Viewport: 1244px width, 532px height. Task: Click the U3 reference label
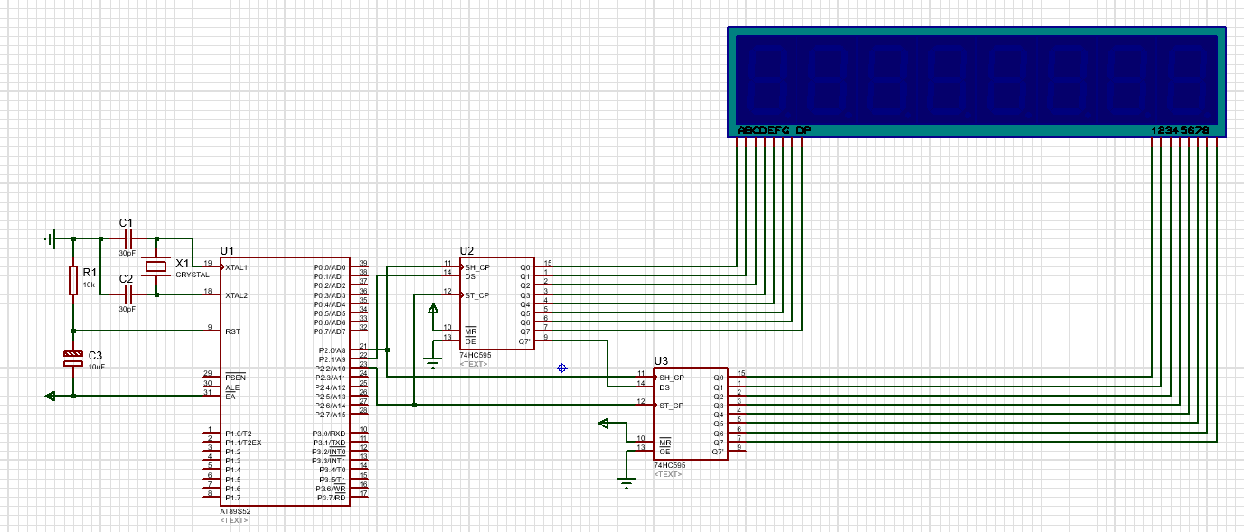pos(661,359)
